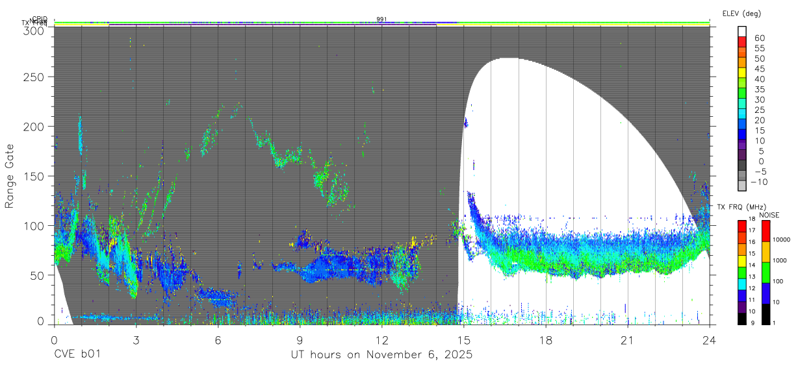Click the white top swatch of ELEV colorbar

[743, 31]
